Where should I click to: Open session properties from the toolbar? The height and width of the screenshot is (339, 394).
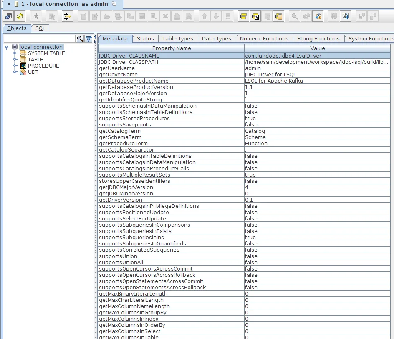click(x=8, y=17)
